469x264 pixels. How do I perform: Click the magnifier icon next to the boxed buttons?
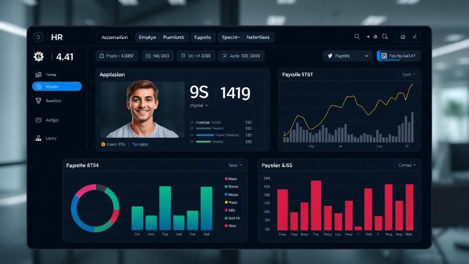385,37
